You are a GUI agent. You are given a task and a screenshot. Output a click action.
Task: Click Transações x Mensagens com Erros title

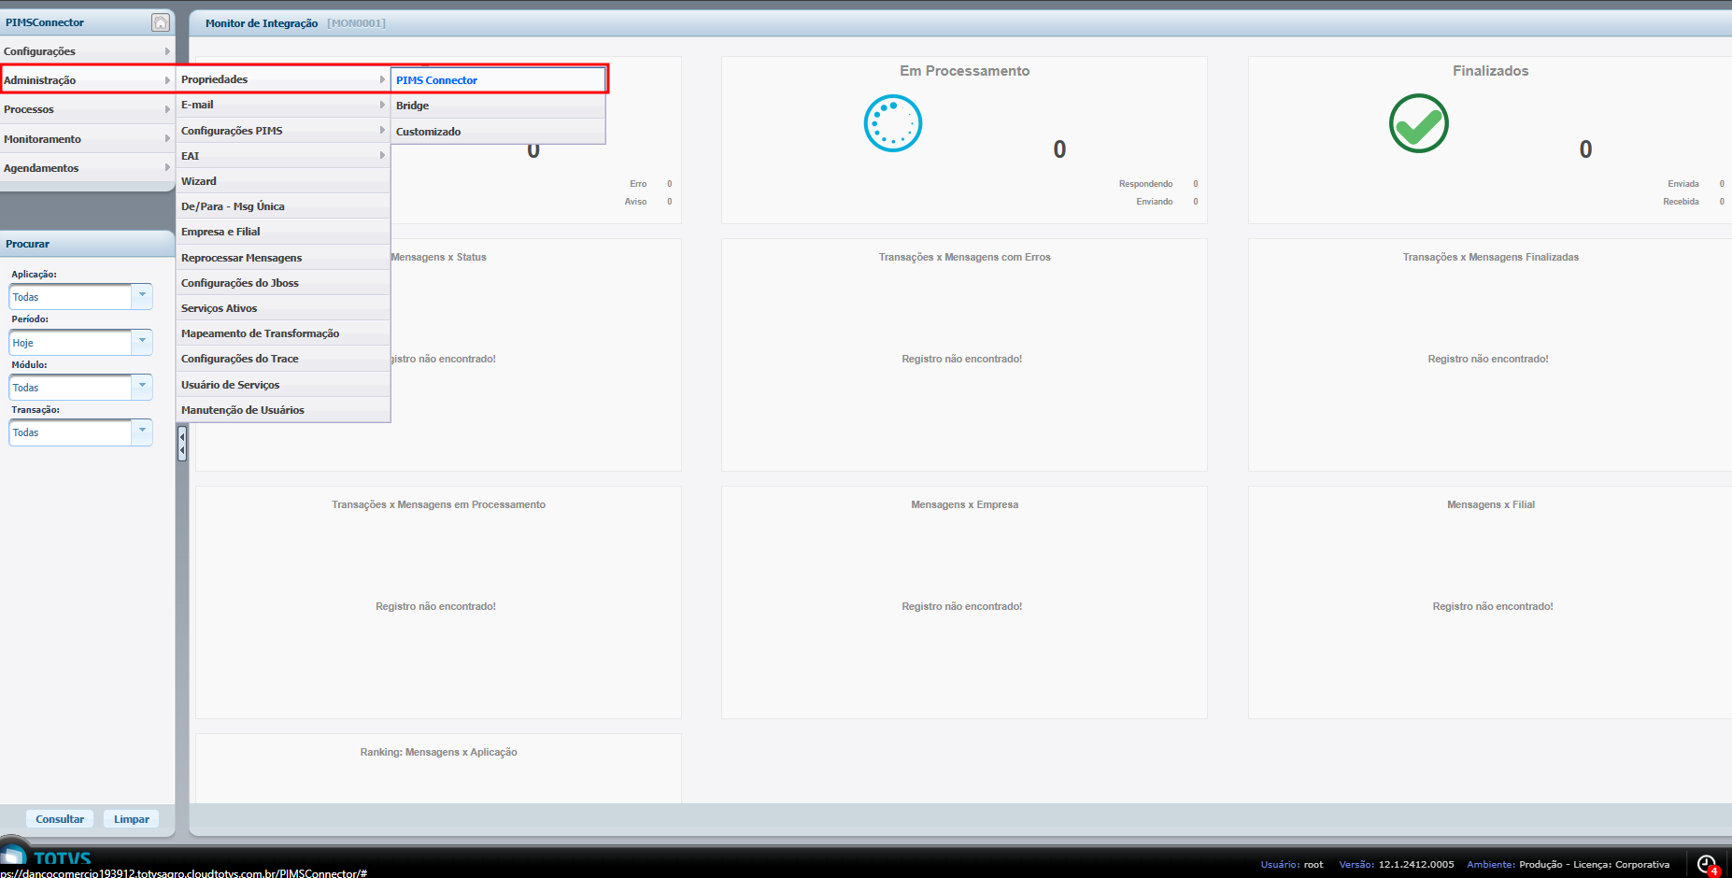(965, 257)
